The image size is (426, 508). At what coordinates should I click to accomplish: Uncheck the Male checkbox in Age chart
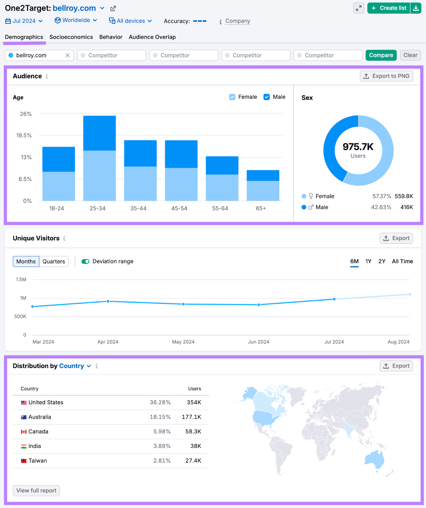pyautogui.click(x=267, y=97)
